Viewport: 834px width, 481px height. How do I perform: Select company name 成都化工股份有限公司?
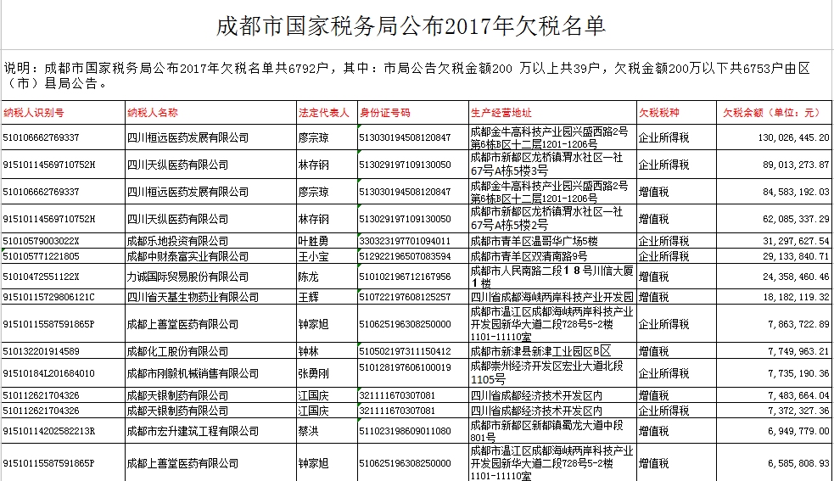(177, 351)
